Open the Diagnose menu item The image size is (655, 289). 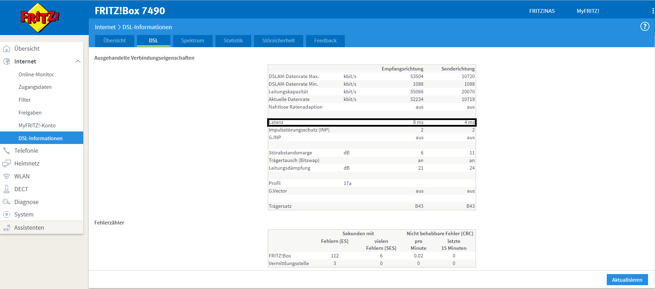coord(26,202)
